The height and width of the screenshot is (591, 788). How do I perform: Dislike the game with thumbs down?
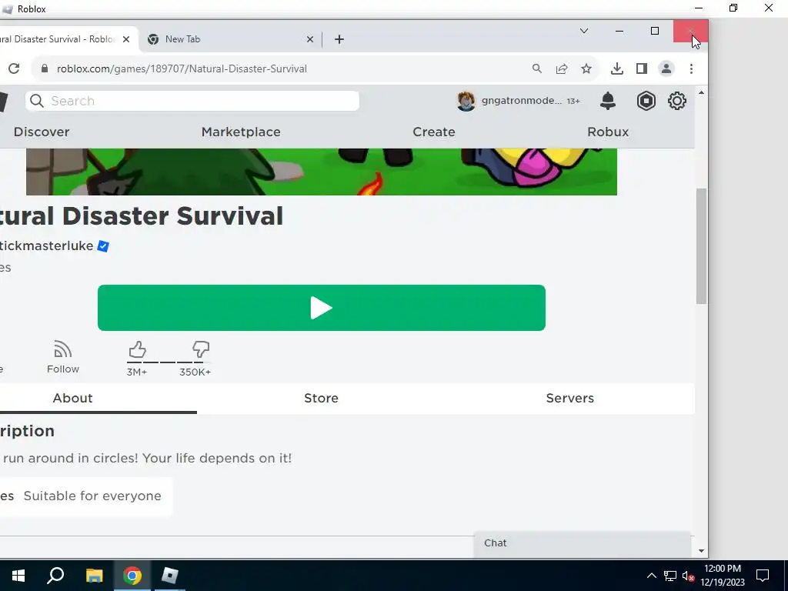pyautogui.click(x=201, y=349)
